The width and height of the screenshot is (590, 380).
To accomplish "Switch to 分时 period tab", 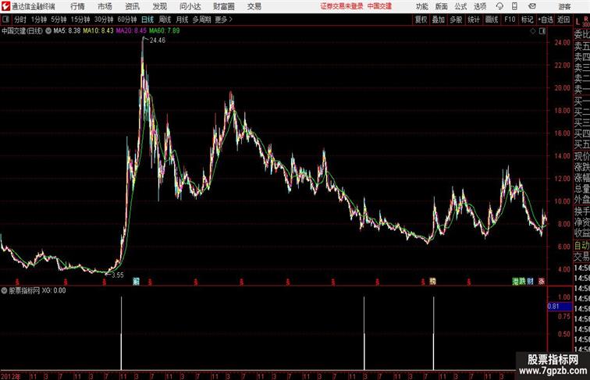I will (20, 20).
